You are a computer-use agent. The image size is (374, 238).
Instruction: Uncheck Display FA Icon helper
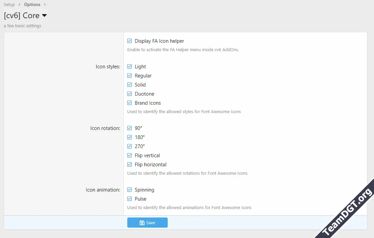tap(130, 41)
